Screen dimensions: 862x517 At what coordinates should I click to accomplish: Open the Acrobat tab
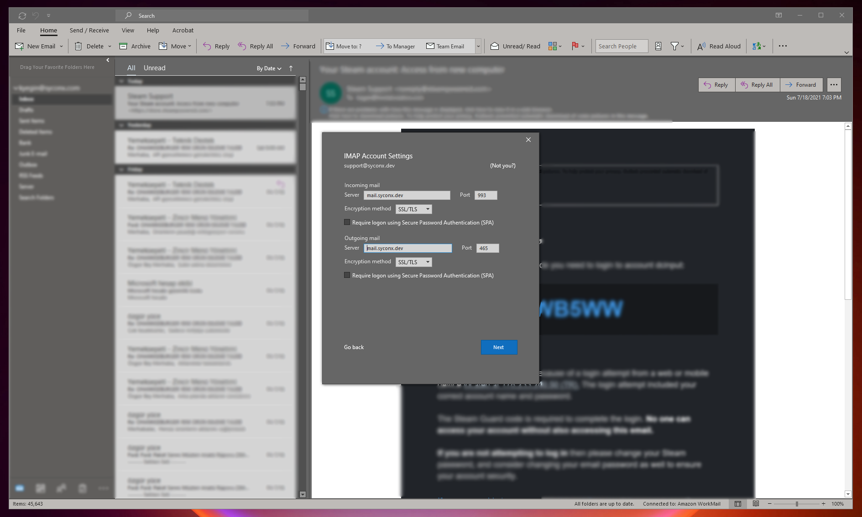(183, 30)
